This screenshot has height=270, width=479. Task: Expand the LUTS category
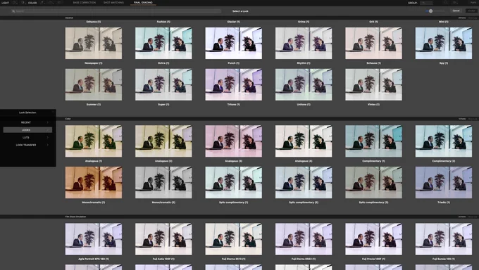click(27, 138)
